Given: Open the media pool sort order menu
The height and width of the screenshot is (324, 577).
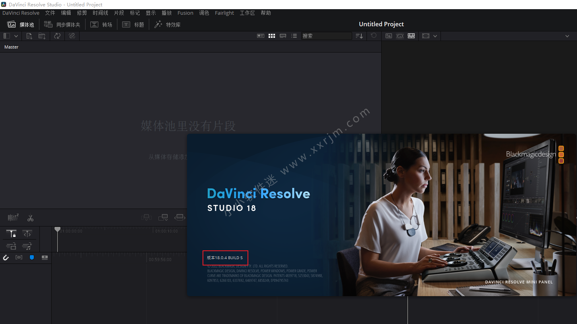Looking at the screenshot, I should click(x=359, y=36).
